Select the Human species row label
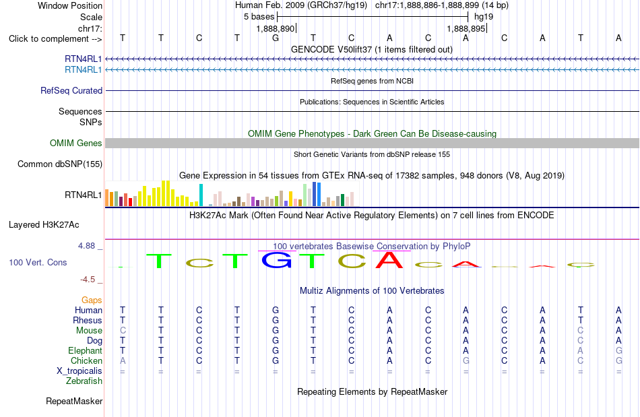This screenshot has width=640, height=417. coord(88,310)
